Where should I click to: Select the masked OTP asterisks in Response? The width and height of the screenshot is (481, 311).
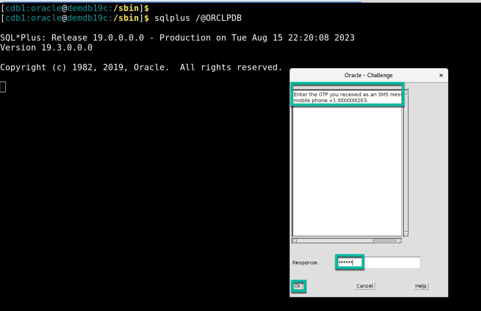coord(350,262)
